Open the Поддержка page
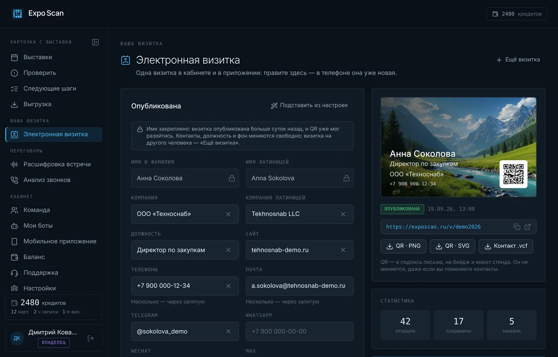This screenshot has width=558, height=357. (54, 273)
